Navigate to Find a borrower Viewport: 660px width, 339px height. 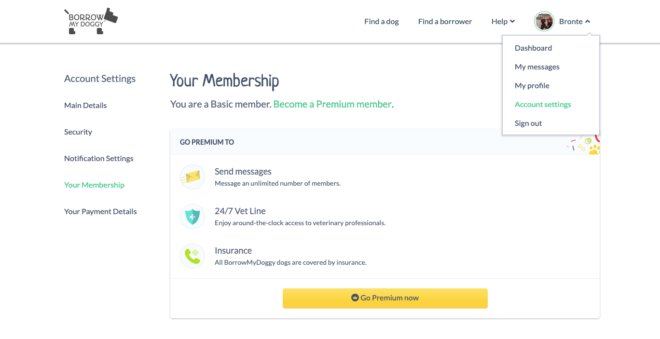pyautogui.click(x=445, y=21)
